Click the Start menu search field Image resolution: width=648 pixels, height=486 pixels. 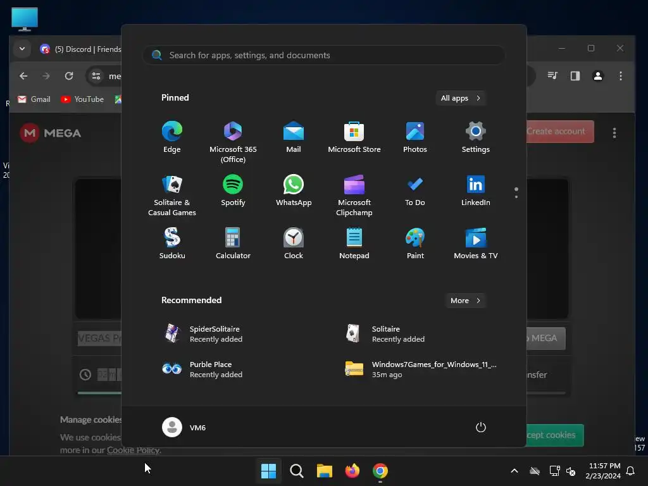point(323,55)
